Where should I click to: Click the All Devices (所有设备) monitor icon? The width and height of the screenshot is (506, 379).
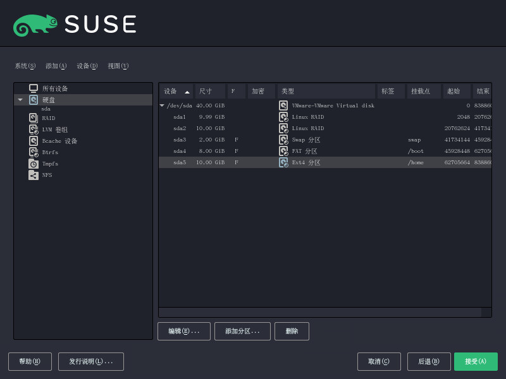[x=34, y=88]
